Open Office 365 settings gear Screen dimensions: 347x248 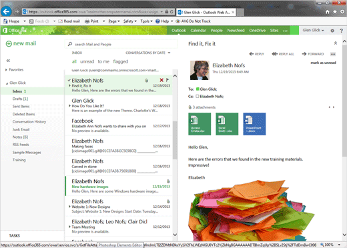click(332, 31)
